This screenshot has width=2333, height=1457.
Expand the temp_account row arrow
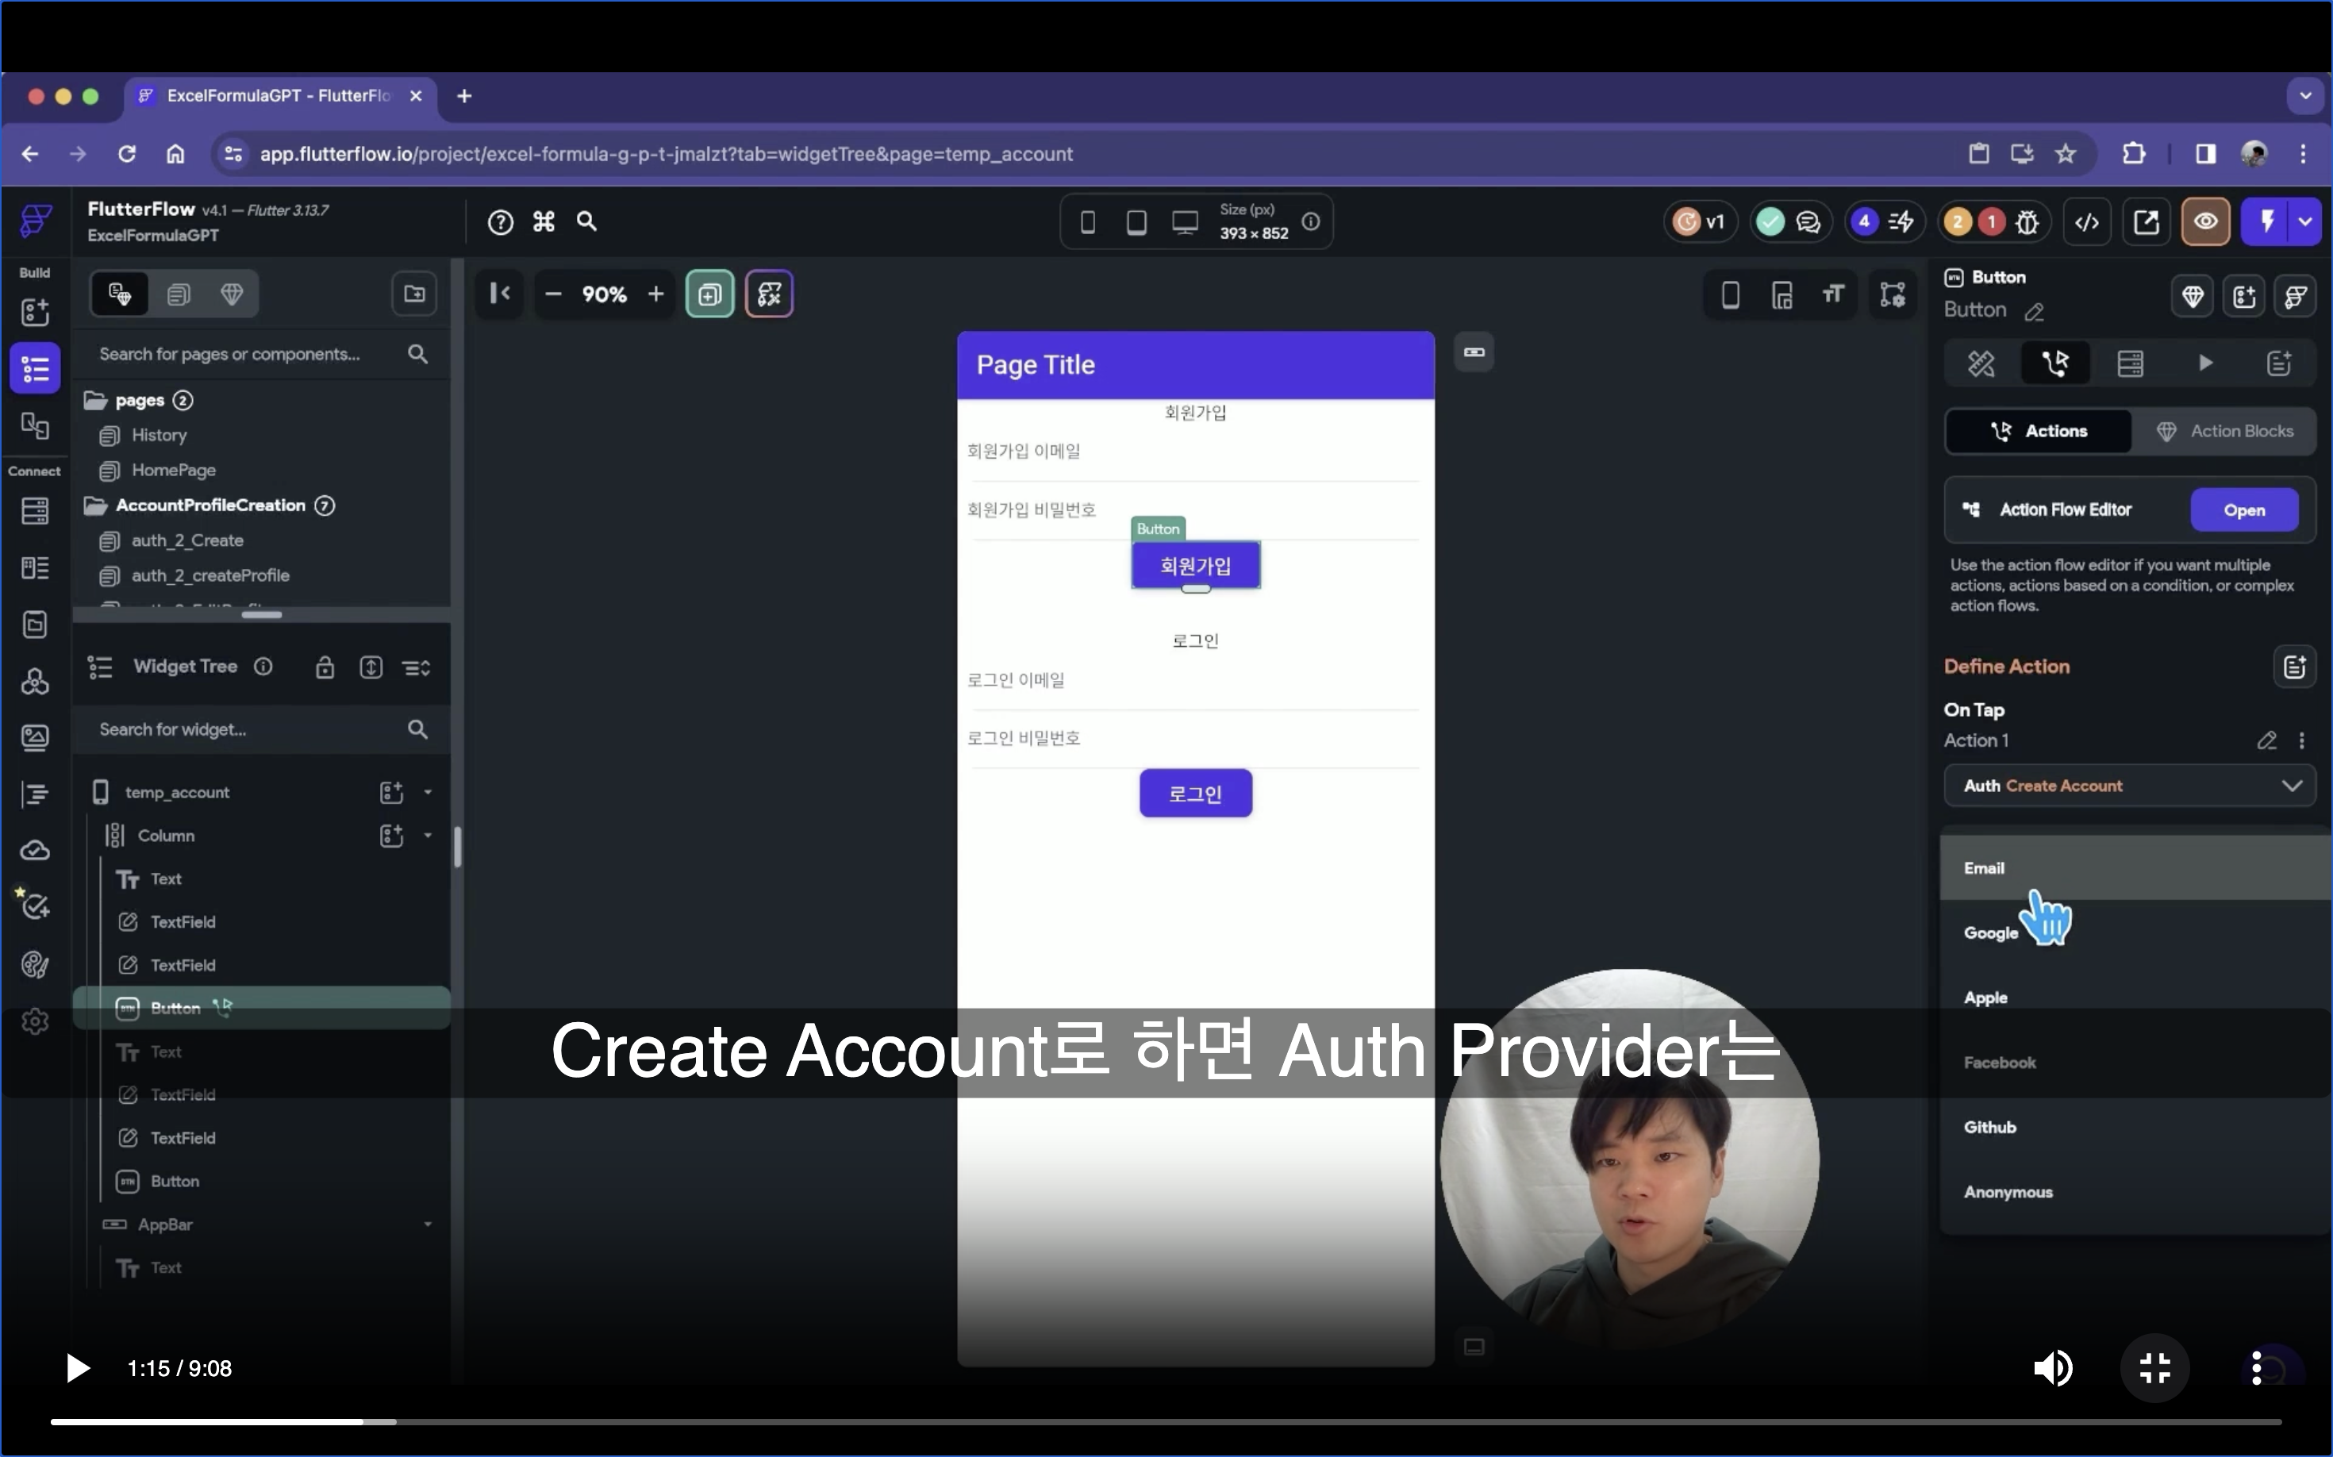[428, 792]
